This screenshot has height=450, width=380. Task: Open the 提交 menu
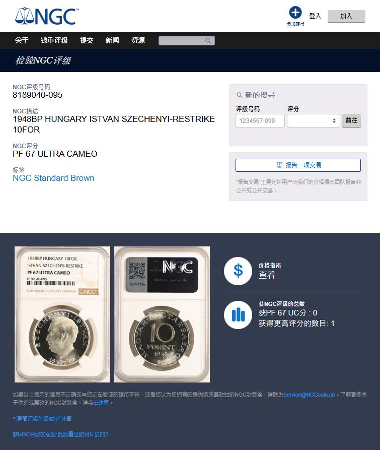tap(87, 40)
